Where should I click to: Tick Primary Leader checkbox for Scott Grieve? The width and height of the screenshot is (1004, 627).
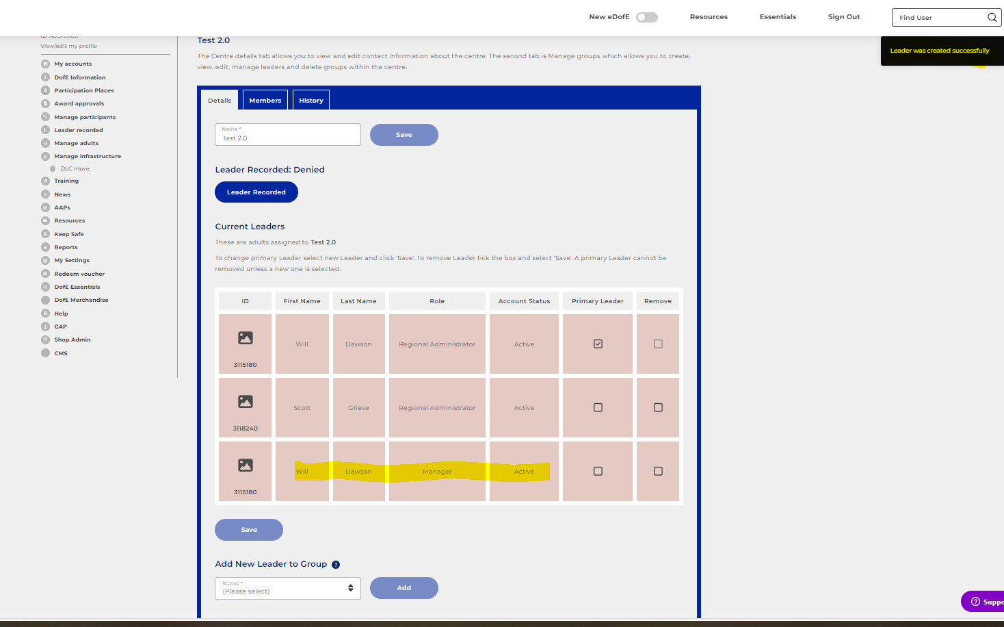[598, 408]
